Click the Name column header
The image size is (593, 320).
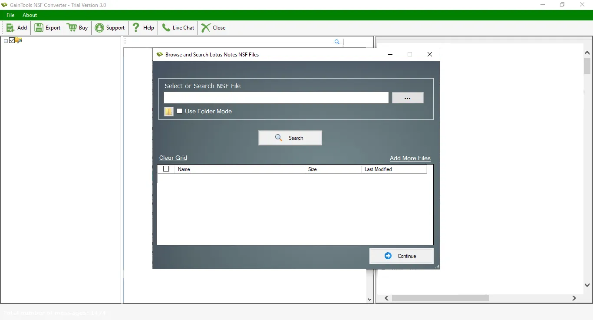coord(240,169)
